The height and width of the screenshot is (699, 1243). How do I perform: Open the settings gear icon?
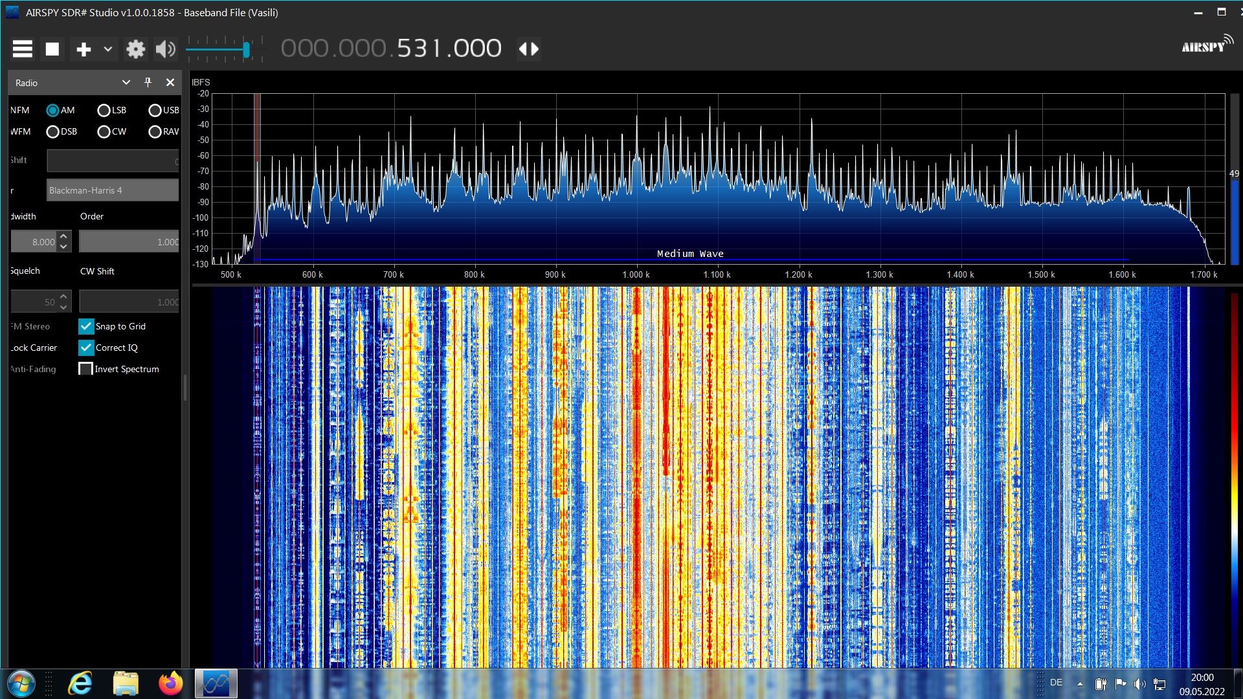tap(135, 49)
